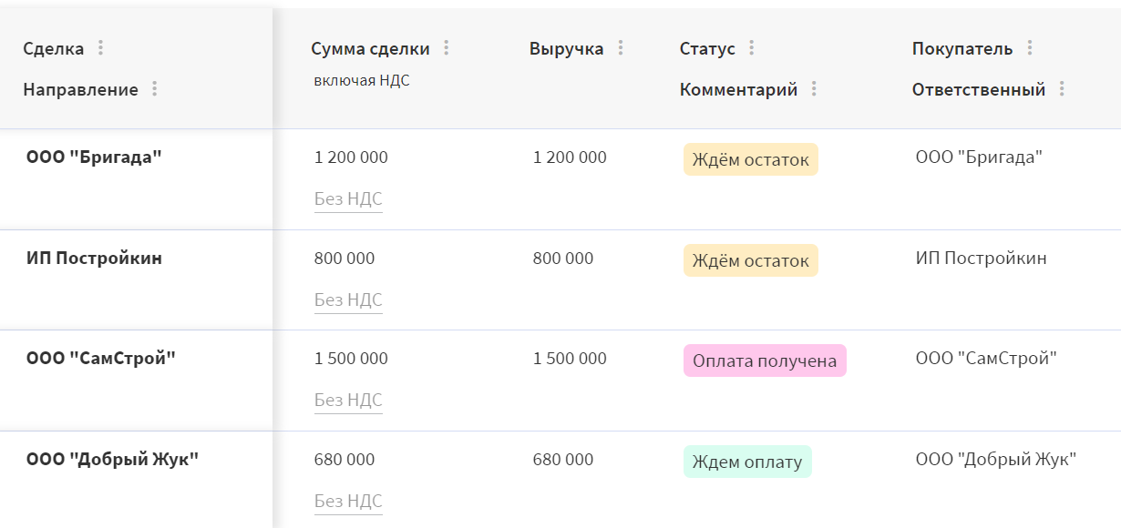This screenshot has width=1121, height=528.
Task: Open the Статус column options
Action: pos(752,48)
